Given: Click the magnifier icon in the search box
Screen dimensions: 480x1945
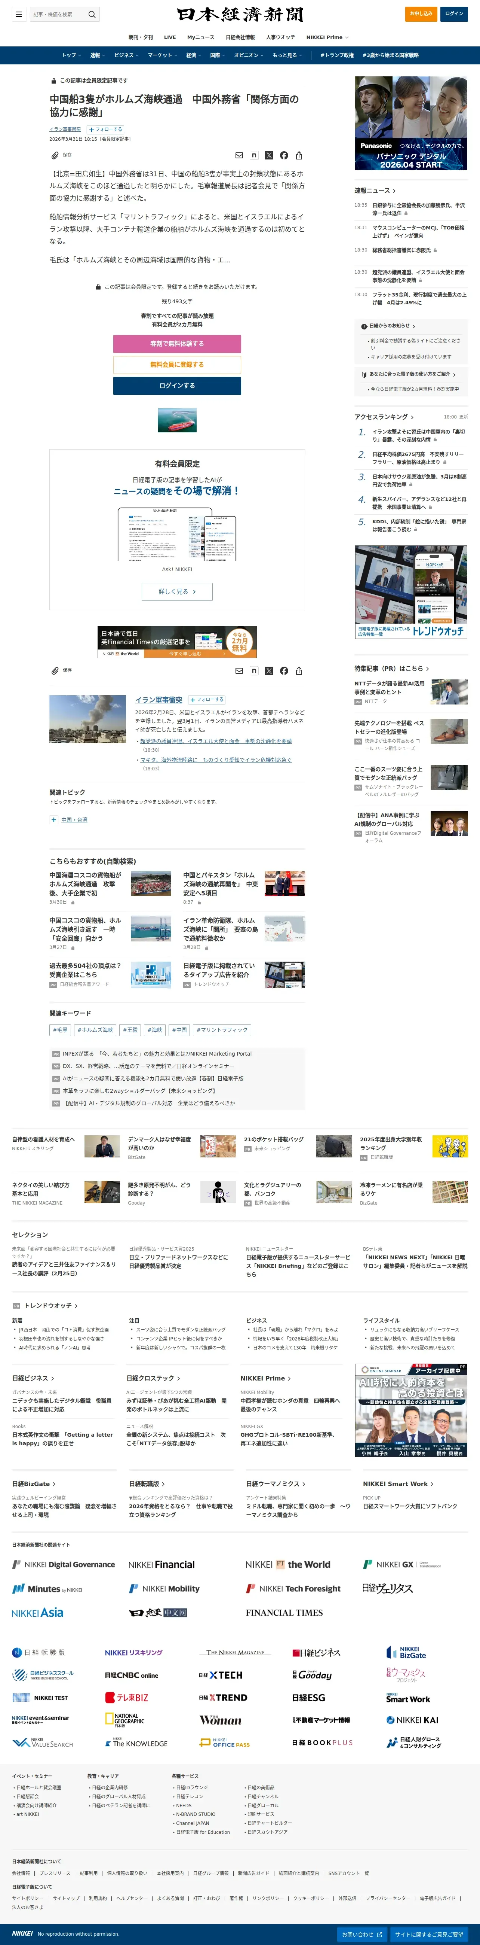Looking at the screenshot, I should pyautogui.click(x=92, y=13).
